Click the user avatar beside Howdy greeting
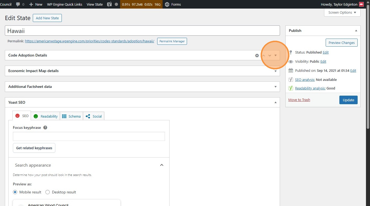This screenshot has width=370, height=206. tap(361, 4)
